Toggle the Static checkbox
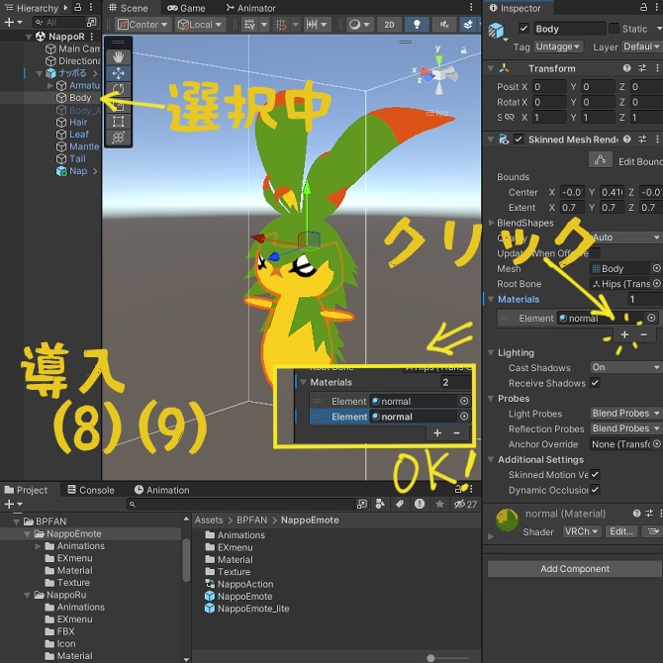 614,29
